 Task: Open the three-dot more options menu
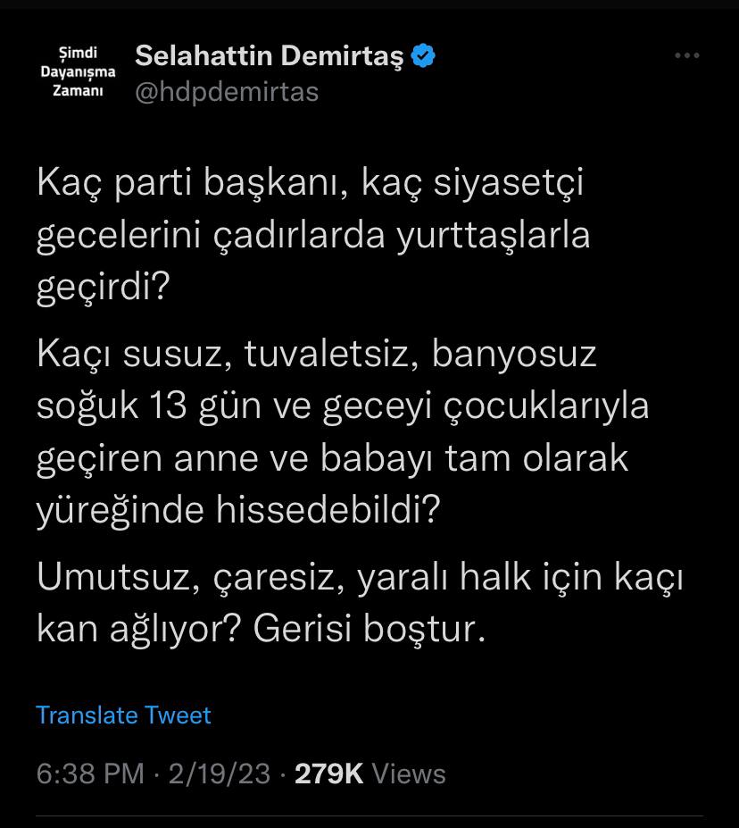click(x=687, y=56)
